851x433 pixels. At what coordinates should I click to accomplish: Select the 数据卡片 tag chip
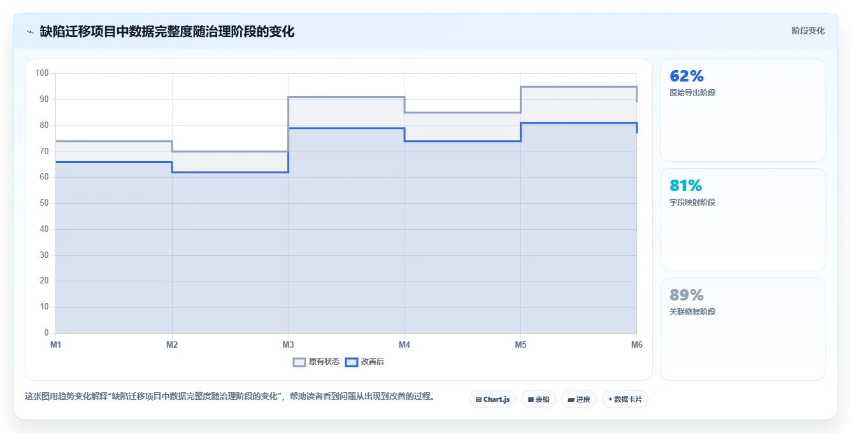coord(625,399)
